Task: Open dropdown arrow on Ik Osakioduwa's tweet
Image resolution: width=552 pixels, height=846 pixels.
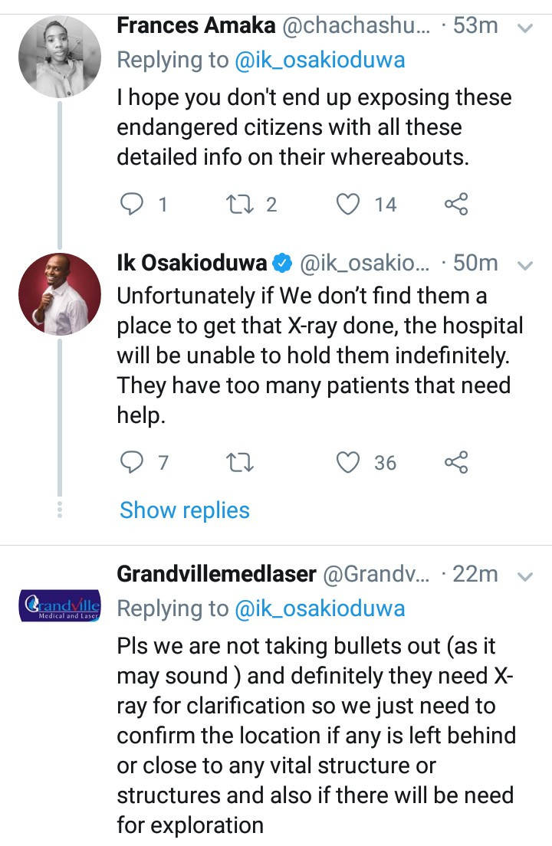Action: coord(525,265)
